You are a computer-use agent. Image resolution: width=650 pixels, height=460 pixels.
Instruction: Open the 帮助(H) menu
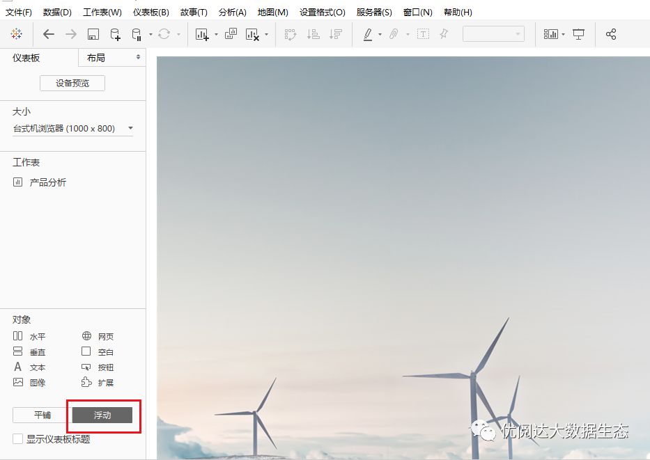458,13
